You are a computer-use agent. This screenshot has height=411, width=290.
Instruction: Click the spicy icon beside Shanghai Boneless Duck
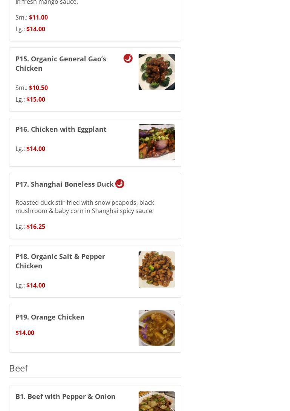pos(120,184)
